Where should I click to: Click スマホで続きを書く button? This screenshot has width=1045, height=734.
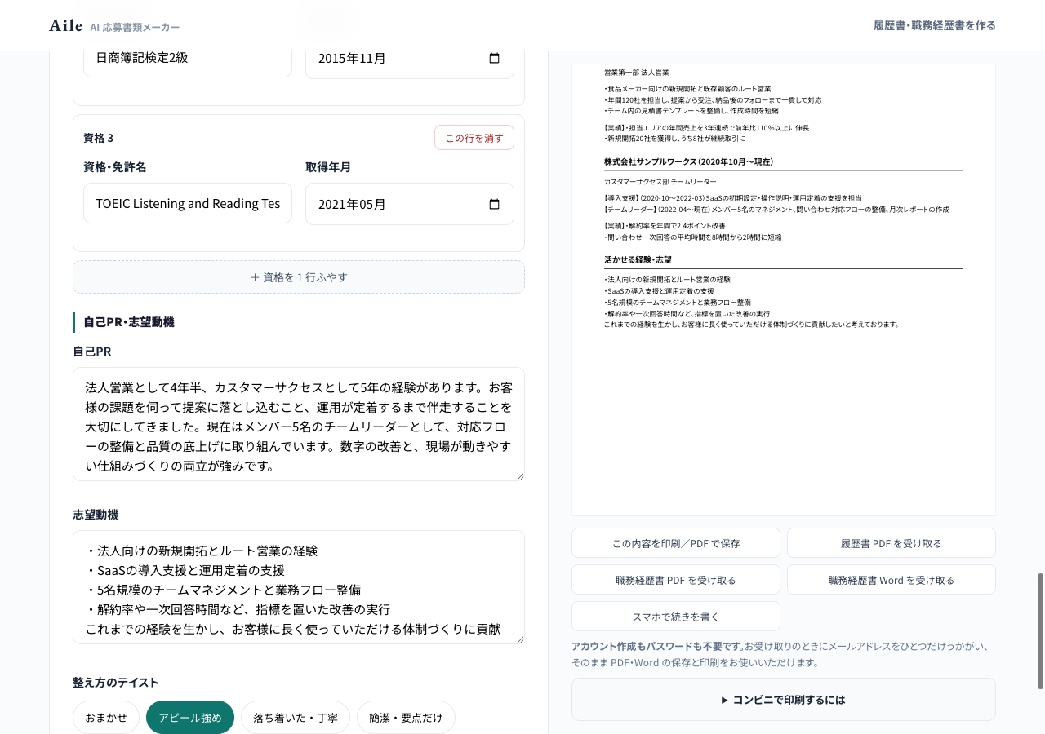click(x=676, y=617)
